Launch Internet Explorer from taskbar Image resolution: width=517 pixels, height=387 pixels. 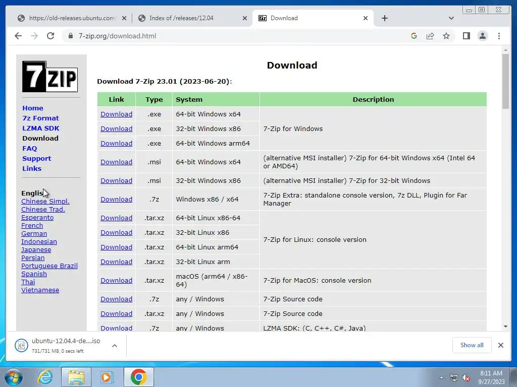pos(45,377)
